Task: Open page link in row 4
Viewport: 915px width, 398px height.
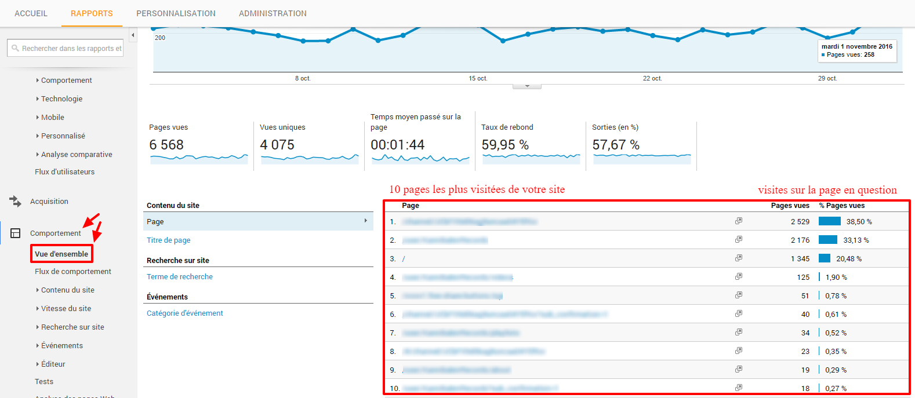Action: tap(457, 277)
